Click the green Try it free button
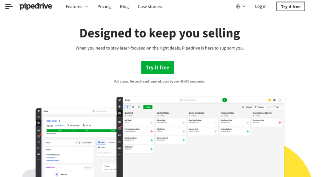 coord(157,67)
